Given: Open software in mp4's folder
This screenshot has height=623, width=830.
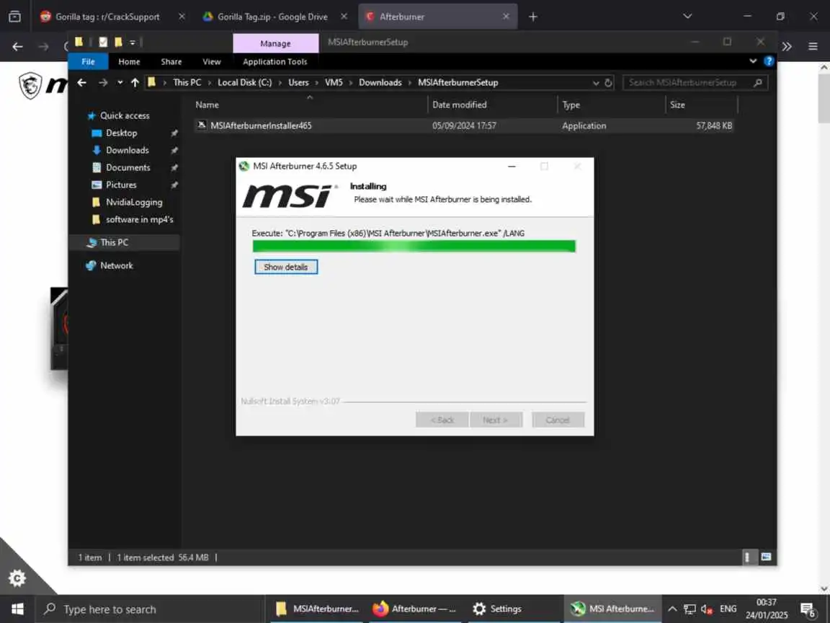Looking at the screenshot, I should click(139, 219).
